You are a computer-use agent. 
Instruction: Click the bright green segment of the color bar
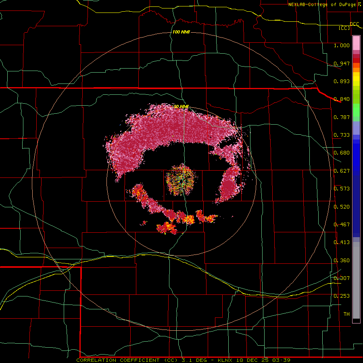pyautogui.click(x=356, y=110)
